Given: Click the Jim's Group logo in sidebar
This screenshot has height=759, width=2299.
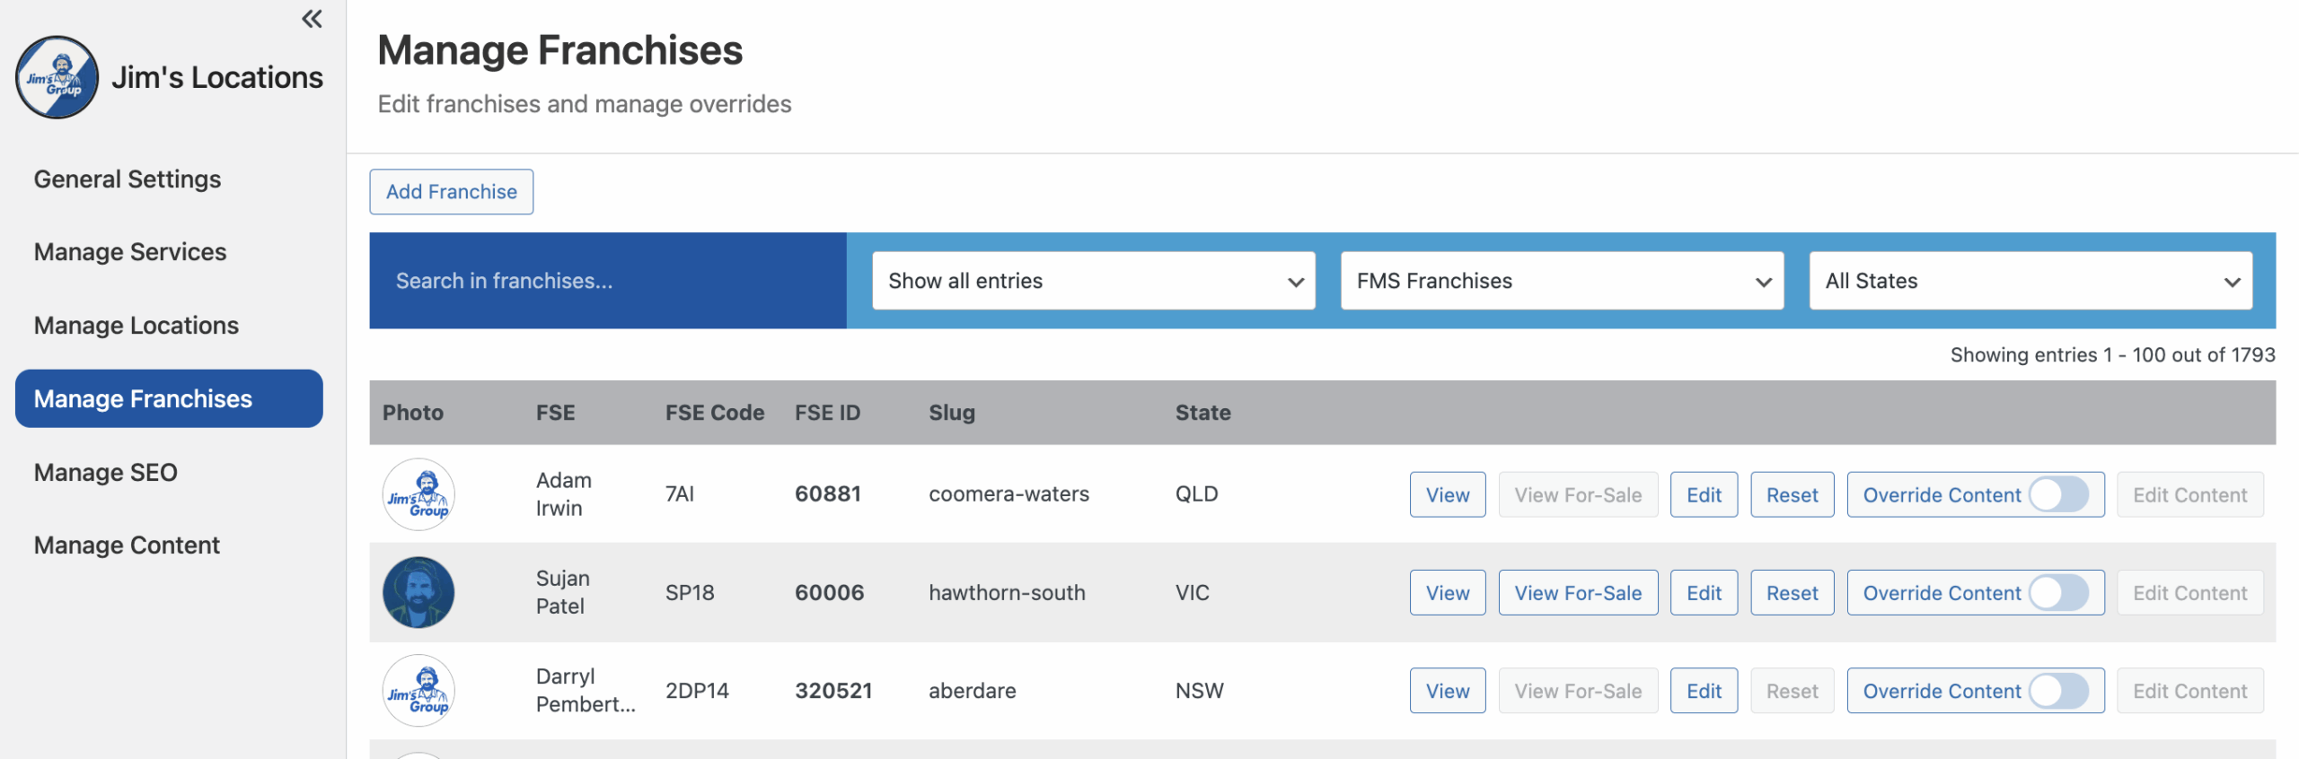Looking at the screenshot, I should point(57,78).
